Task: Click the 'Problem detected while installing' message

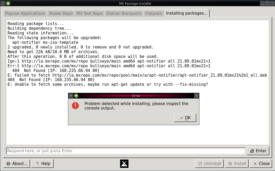Action: click(136, 106)
